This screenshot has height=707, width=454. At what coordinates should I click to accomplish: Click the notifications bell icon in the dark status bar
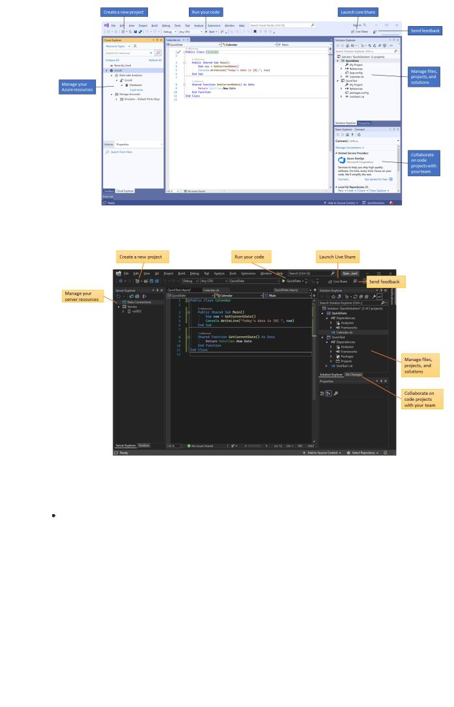pos(386,453)
